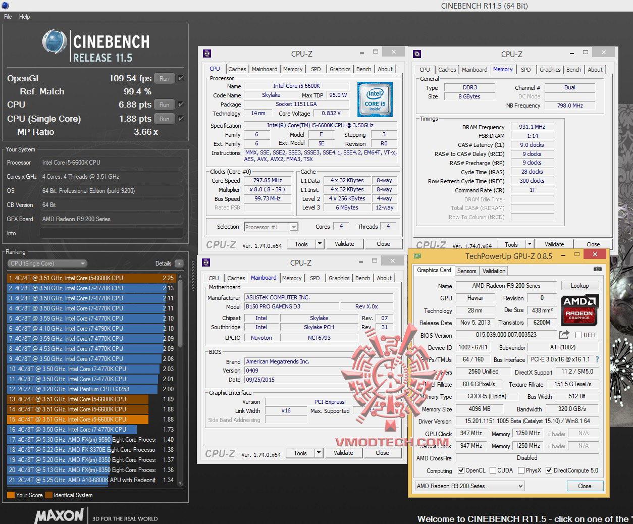Expand Tools dropdown arrow in Memory tab window
Viewport: 633px width, 524px height.
point(530,244)
